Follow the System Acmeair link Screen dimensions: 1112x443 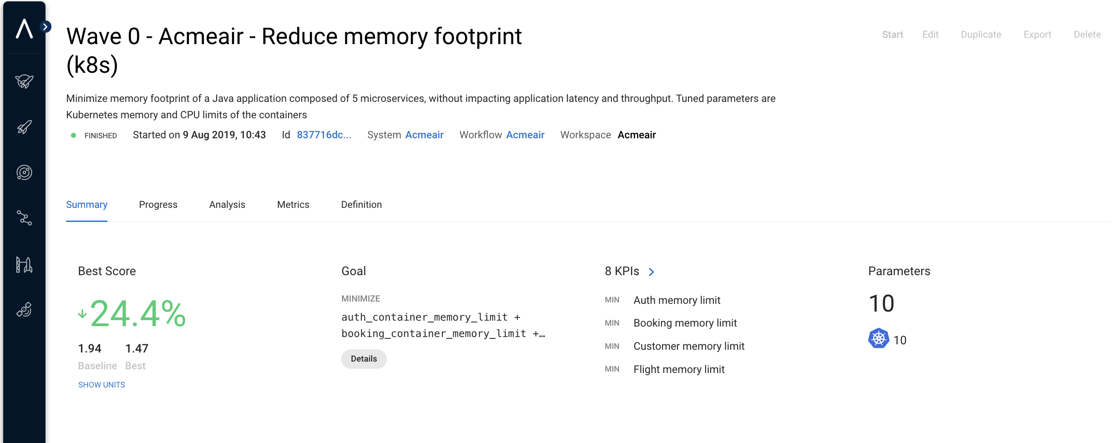click(x=424, y=135)
